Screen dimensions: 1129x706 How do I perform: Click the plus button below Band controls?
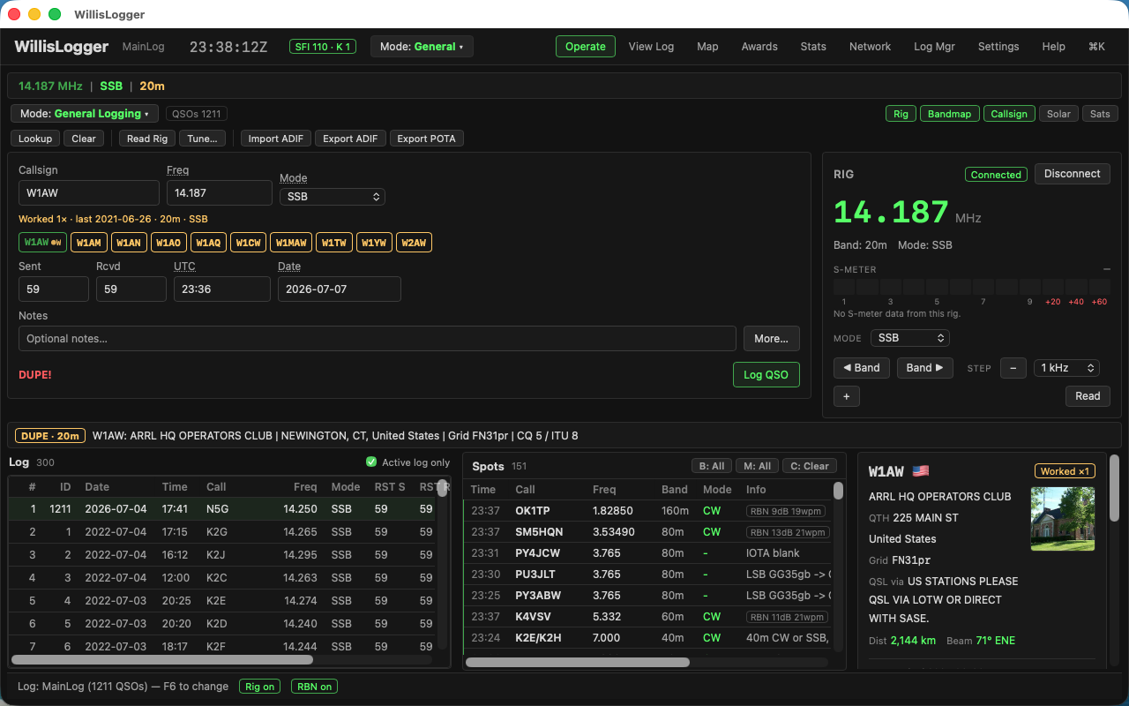click(x=846, y=396)
